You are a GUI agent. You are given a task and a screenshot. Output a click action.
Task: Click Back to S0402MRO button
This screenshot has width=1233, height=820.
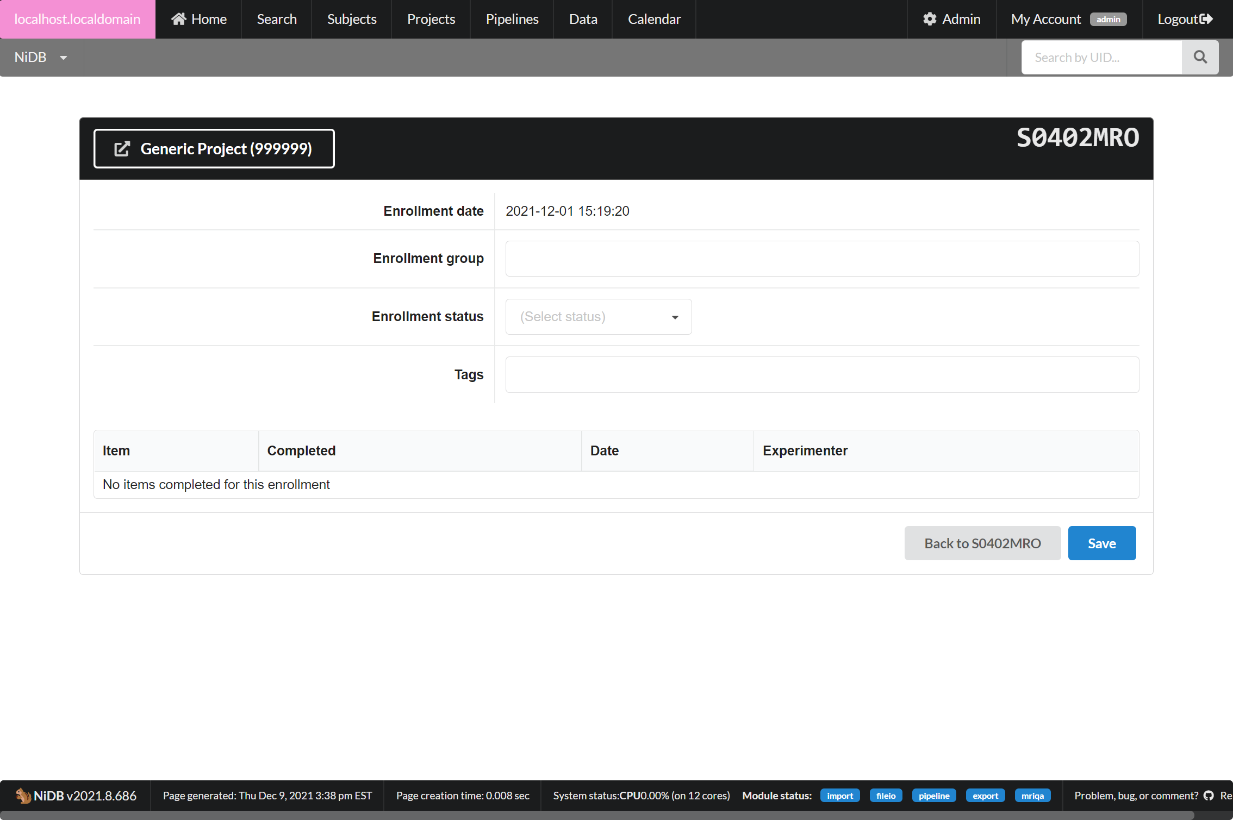point(982,543)
